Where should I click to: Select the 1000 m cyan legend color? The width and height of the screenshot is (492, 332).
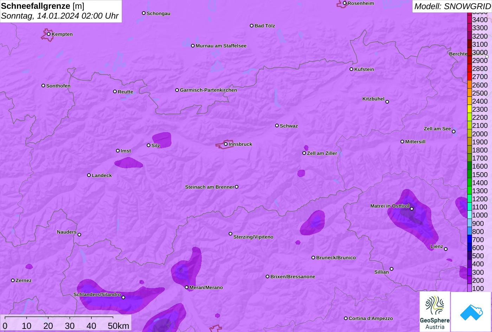coord(470,215)
